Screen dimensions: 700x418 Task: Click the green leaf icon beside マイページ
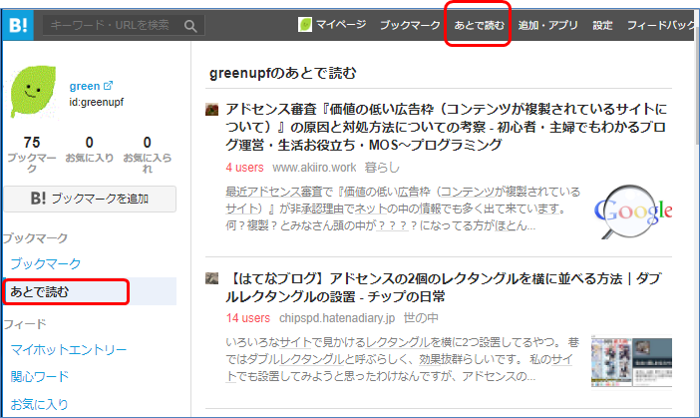tap(305, 25)
